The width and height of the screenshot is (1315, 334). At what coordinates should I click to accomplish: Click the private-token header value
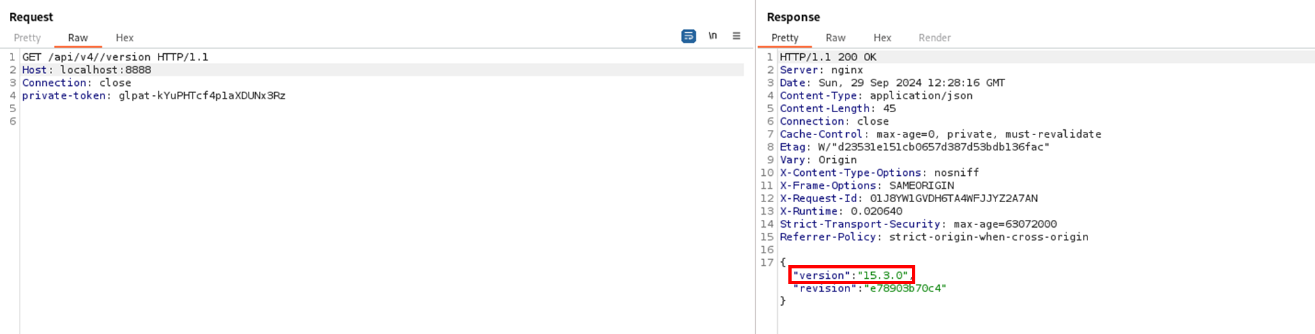[x=202, y=96]
